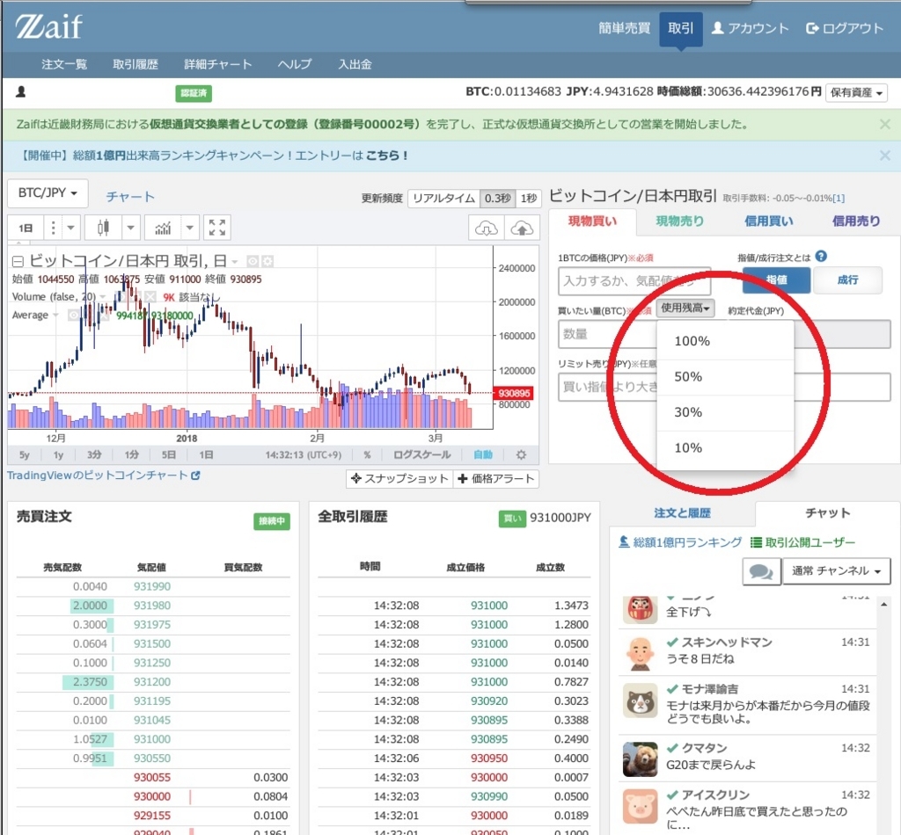Select 指値 limit order type

click(x=776, y=280)
